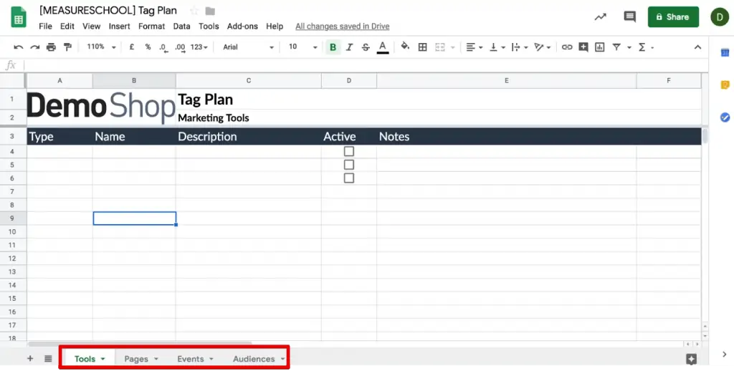Open the Insert menu
The width and height of the screenshot is (734, 371).
point(120,26)
